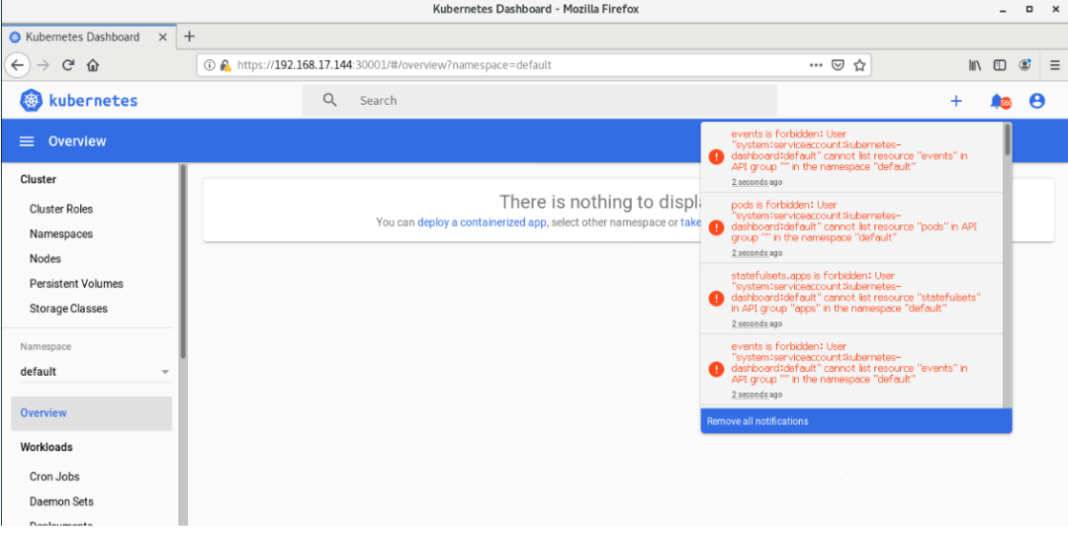Click the browser address bar URL
Image resolution: width=1068 pixels, height=538 pixels.
pos(395,65)
